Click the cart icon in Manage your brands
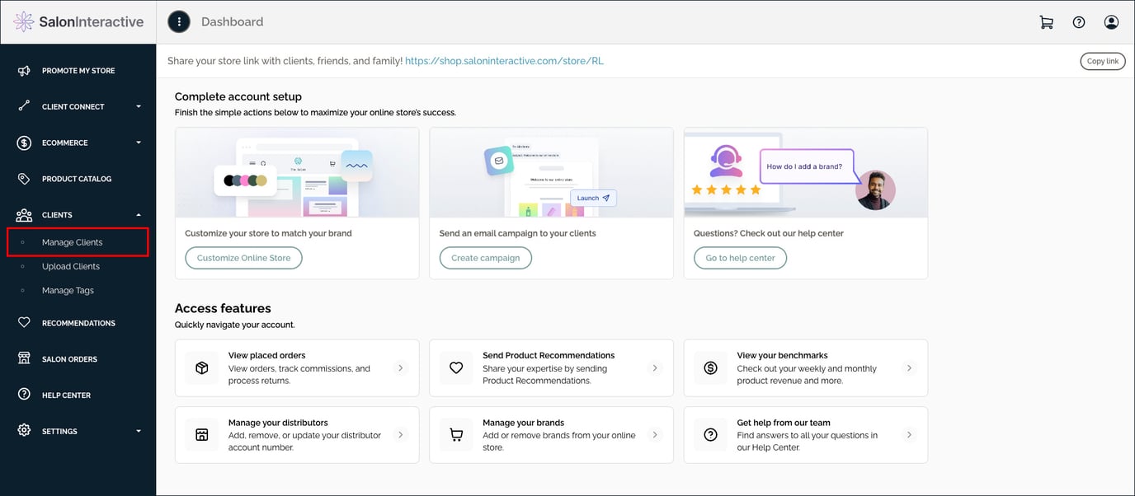The width and height of the screenshot is (1135, 496). tap(456, 435)
